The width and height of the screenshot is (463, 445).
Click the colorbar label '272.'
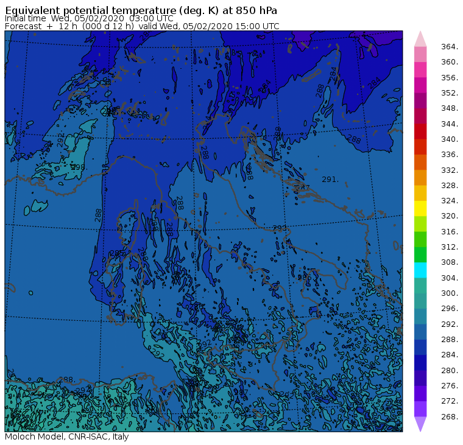[450, 401]
